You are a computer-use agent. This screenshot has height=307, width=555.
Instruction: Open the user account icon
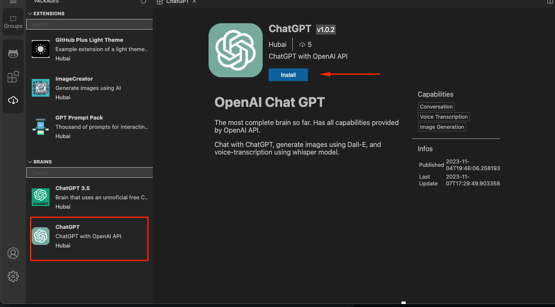(x=13, y=253)
